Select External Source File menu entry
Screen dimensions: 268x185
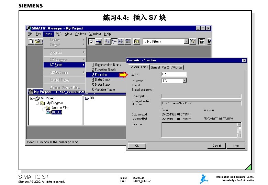click(65, 88)
